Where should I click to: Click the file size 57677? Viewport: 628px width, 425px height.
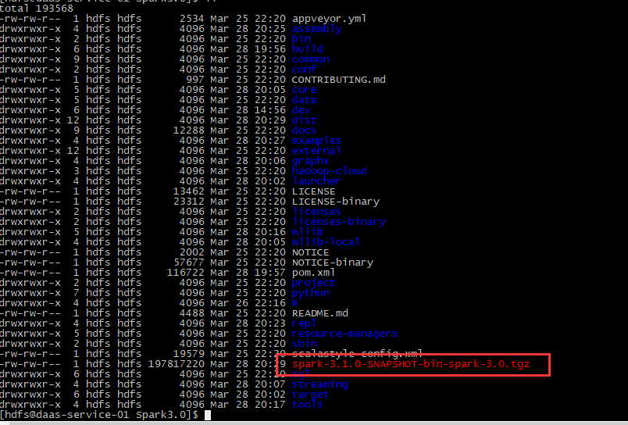[189, 262]
